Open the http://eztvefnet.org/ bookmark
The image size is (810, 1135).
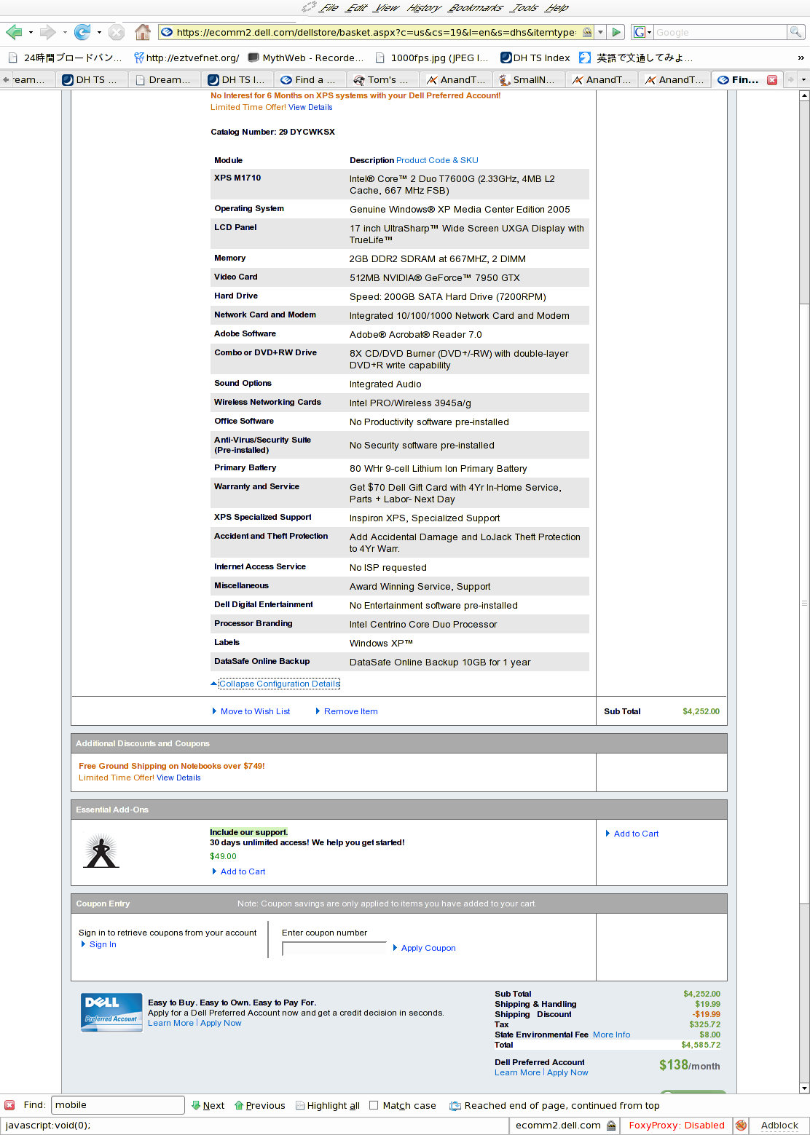186,58
